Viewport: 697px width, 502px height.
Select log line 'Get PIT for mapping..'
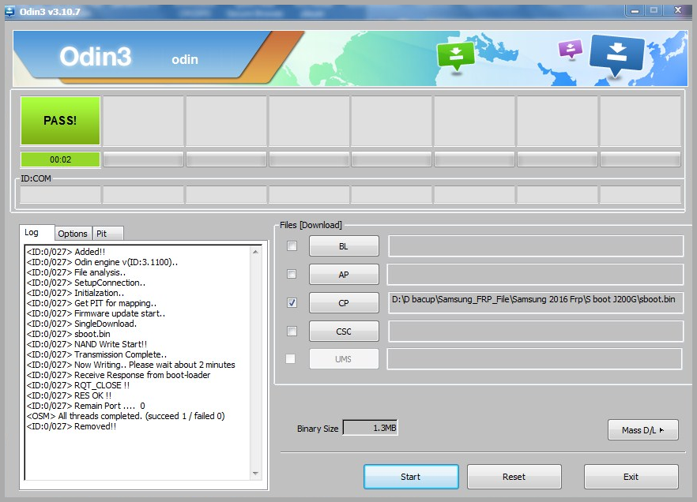(x=92, y=303)
